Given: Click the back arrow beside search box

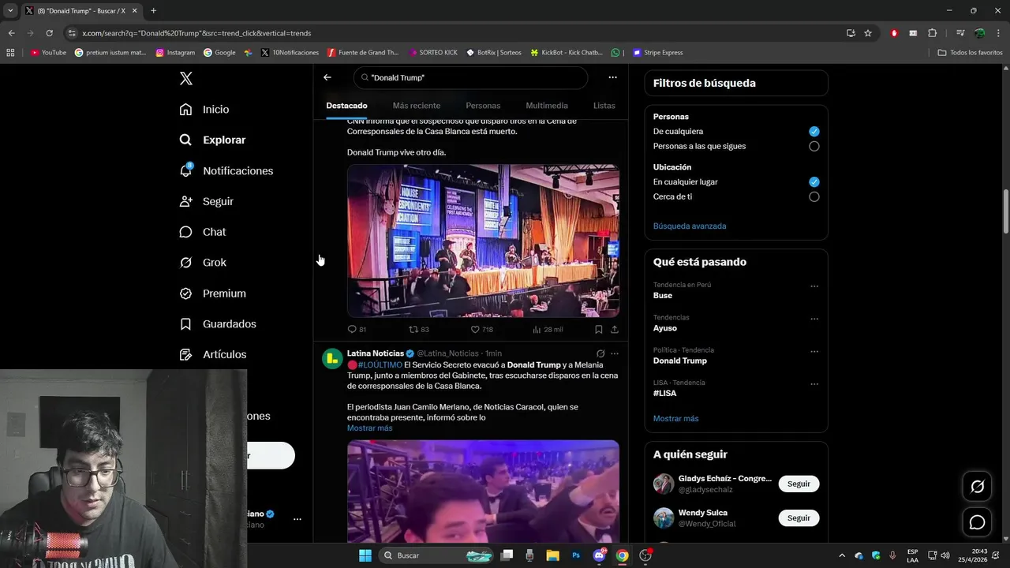Looking at the screenshot, I should (x=327, y=77).
